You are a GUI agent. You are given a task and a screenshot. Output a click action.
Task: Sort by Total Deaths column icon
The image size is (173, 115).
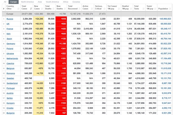point(53,9)
